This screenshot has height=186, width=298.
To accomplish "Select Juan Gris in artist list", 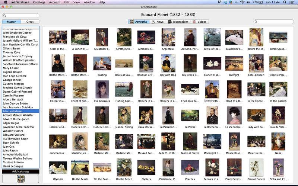I will (x=20, y=147).
